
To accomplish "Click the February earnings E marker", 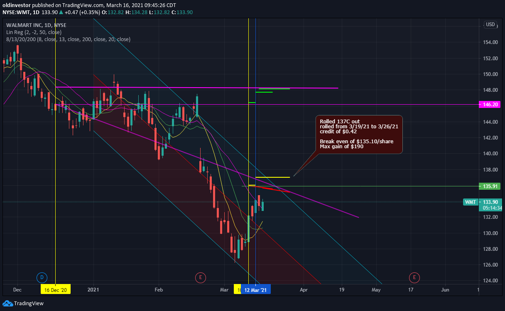I will click(x=200, y=277).
